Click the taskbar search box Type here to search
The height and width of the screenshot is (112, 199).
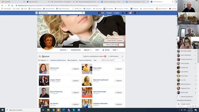click(23, 110)
